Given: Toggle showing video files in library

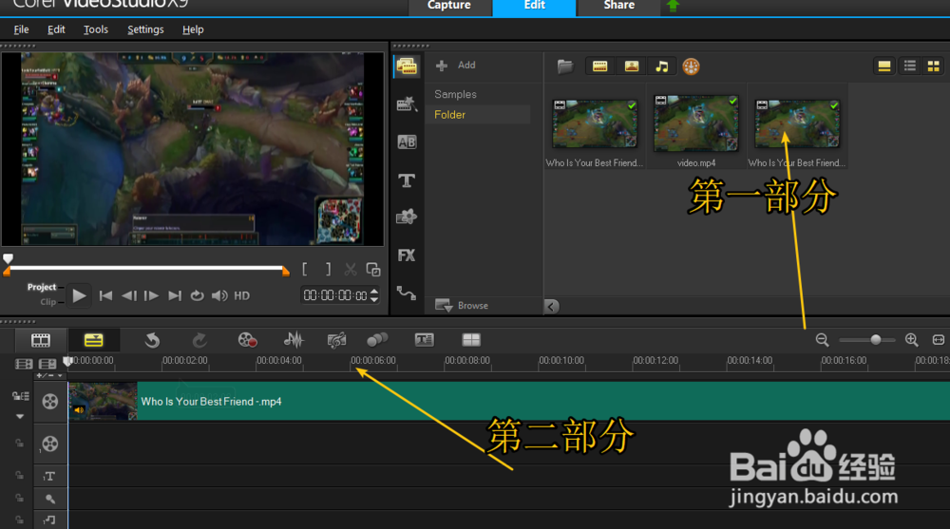Looking at the screenshot, I should coord(599,66).
